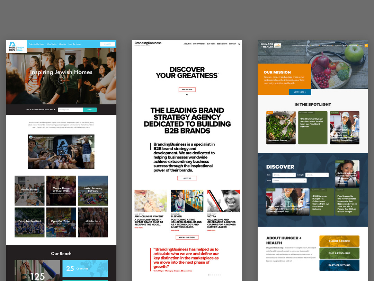Click the share icon on Moishe House video
Viewport: 374px width, 281px height.
pos(91,137)
